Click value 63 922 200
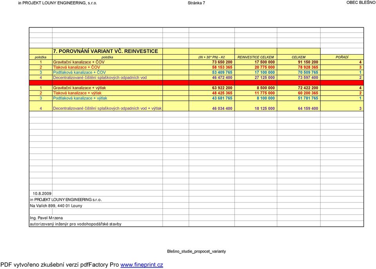The image size is (376, 269). pyautogui.click(x=222, y=88)
